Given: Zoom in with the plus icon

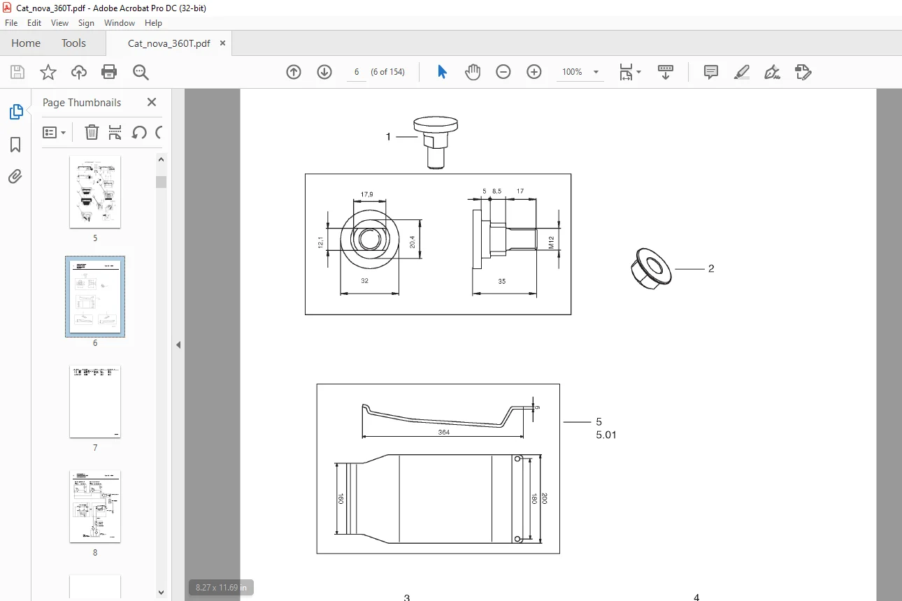Looking at the screenshot, I should pos(534,72).
